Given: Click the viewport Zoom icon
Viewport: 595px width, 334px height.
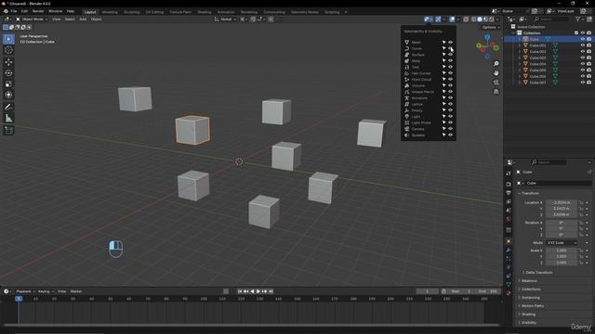Looking at the screenshot, I should coord(496,64).
